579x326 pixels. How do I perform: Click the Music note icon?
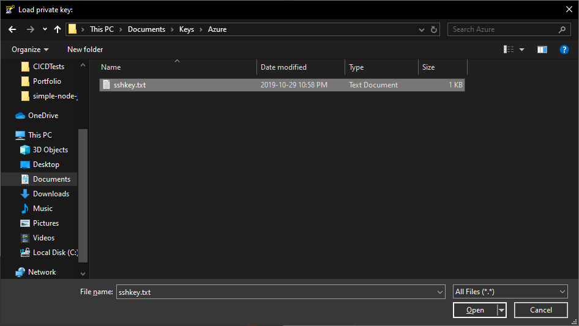[24, 209]
